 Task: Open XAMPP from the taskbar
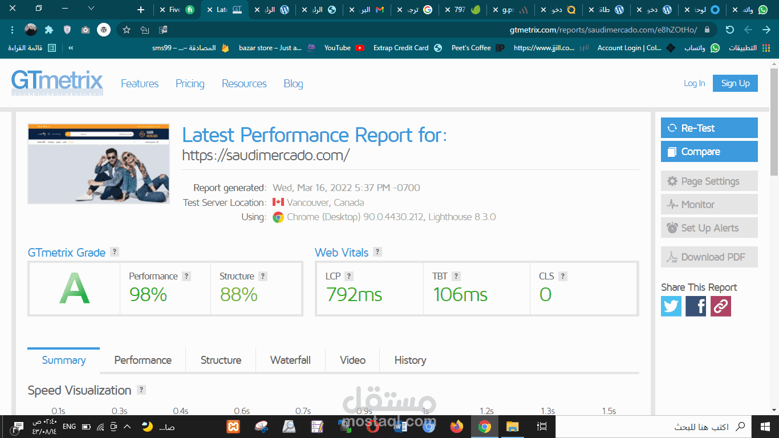[233, 427]
